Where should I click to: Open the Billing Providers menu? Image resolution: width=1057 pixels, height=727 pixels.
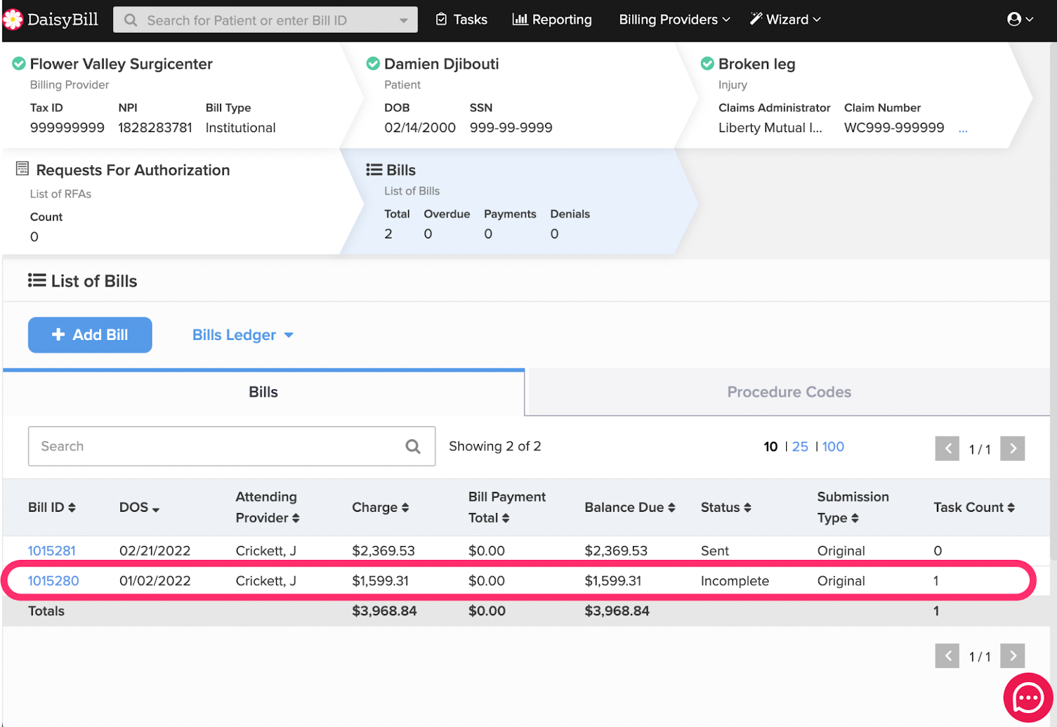point(674,20)
